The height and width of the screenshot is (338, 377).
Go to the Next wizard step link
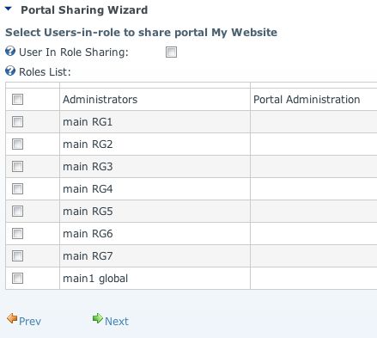coord(117,322)
